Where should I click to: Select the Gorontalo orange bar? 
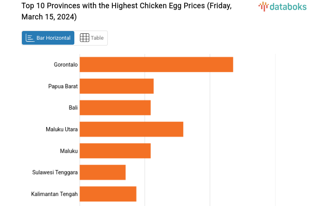tap(156, 65)
